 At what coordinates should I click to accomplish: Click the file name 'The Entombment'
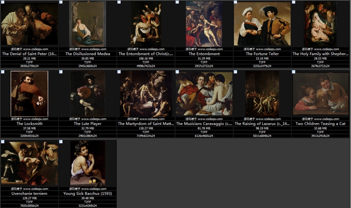204,54
